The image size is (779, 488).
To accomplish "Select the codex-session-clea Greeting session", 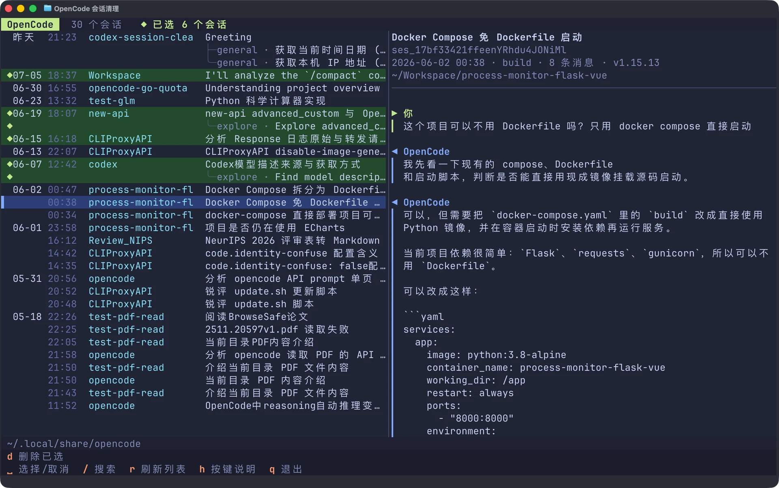I will tap(194, 37).
